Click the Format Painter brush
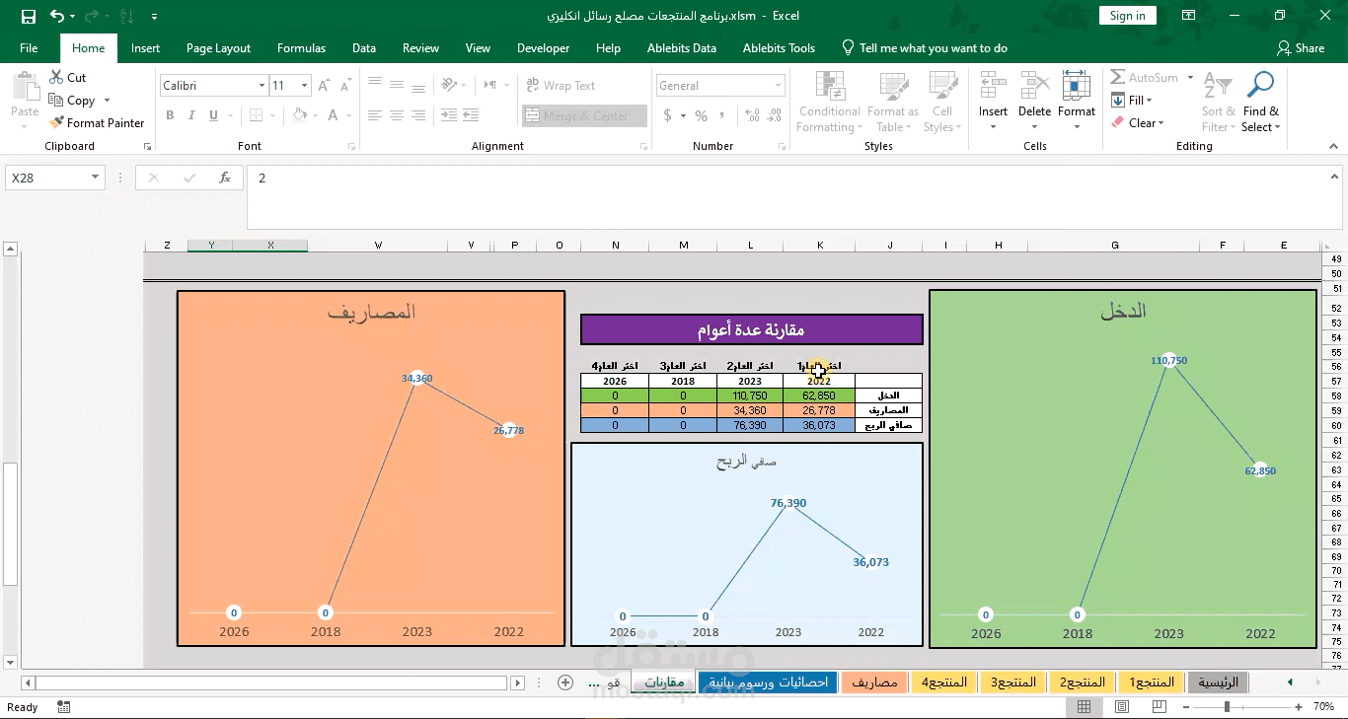This screenshot has height=719, width=1348. pyautogui.click(x=56, y=122)
